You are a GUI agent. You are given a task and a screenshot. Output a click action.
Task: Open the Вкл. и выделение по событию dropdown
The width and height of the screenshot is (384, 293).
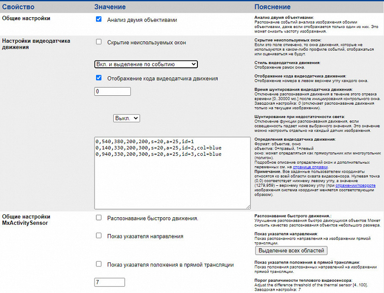(x=146, y=64)
